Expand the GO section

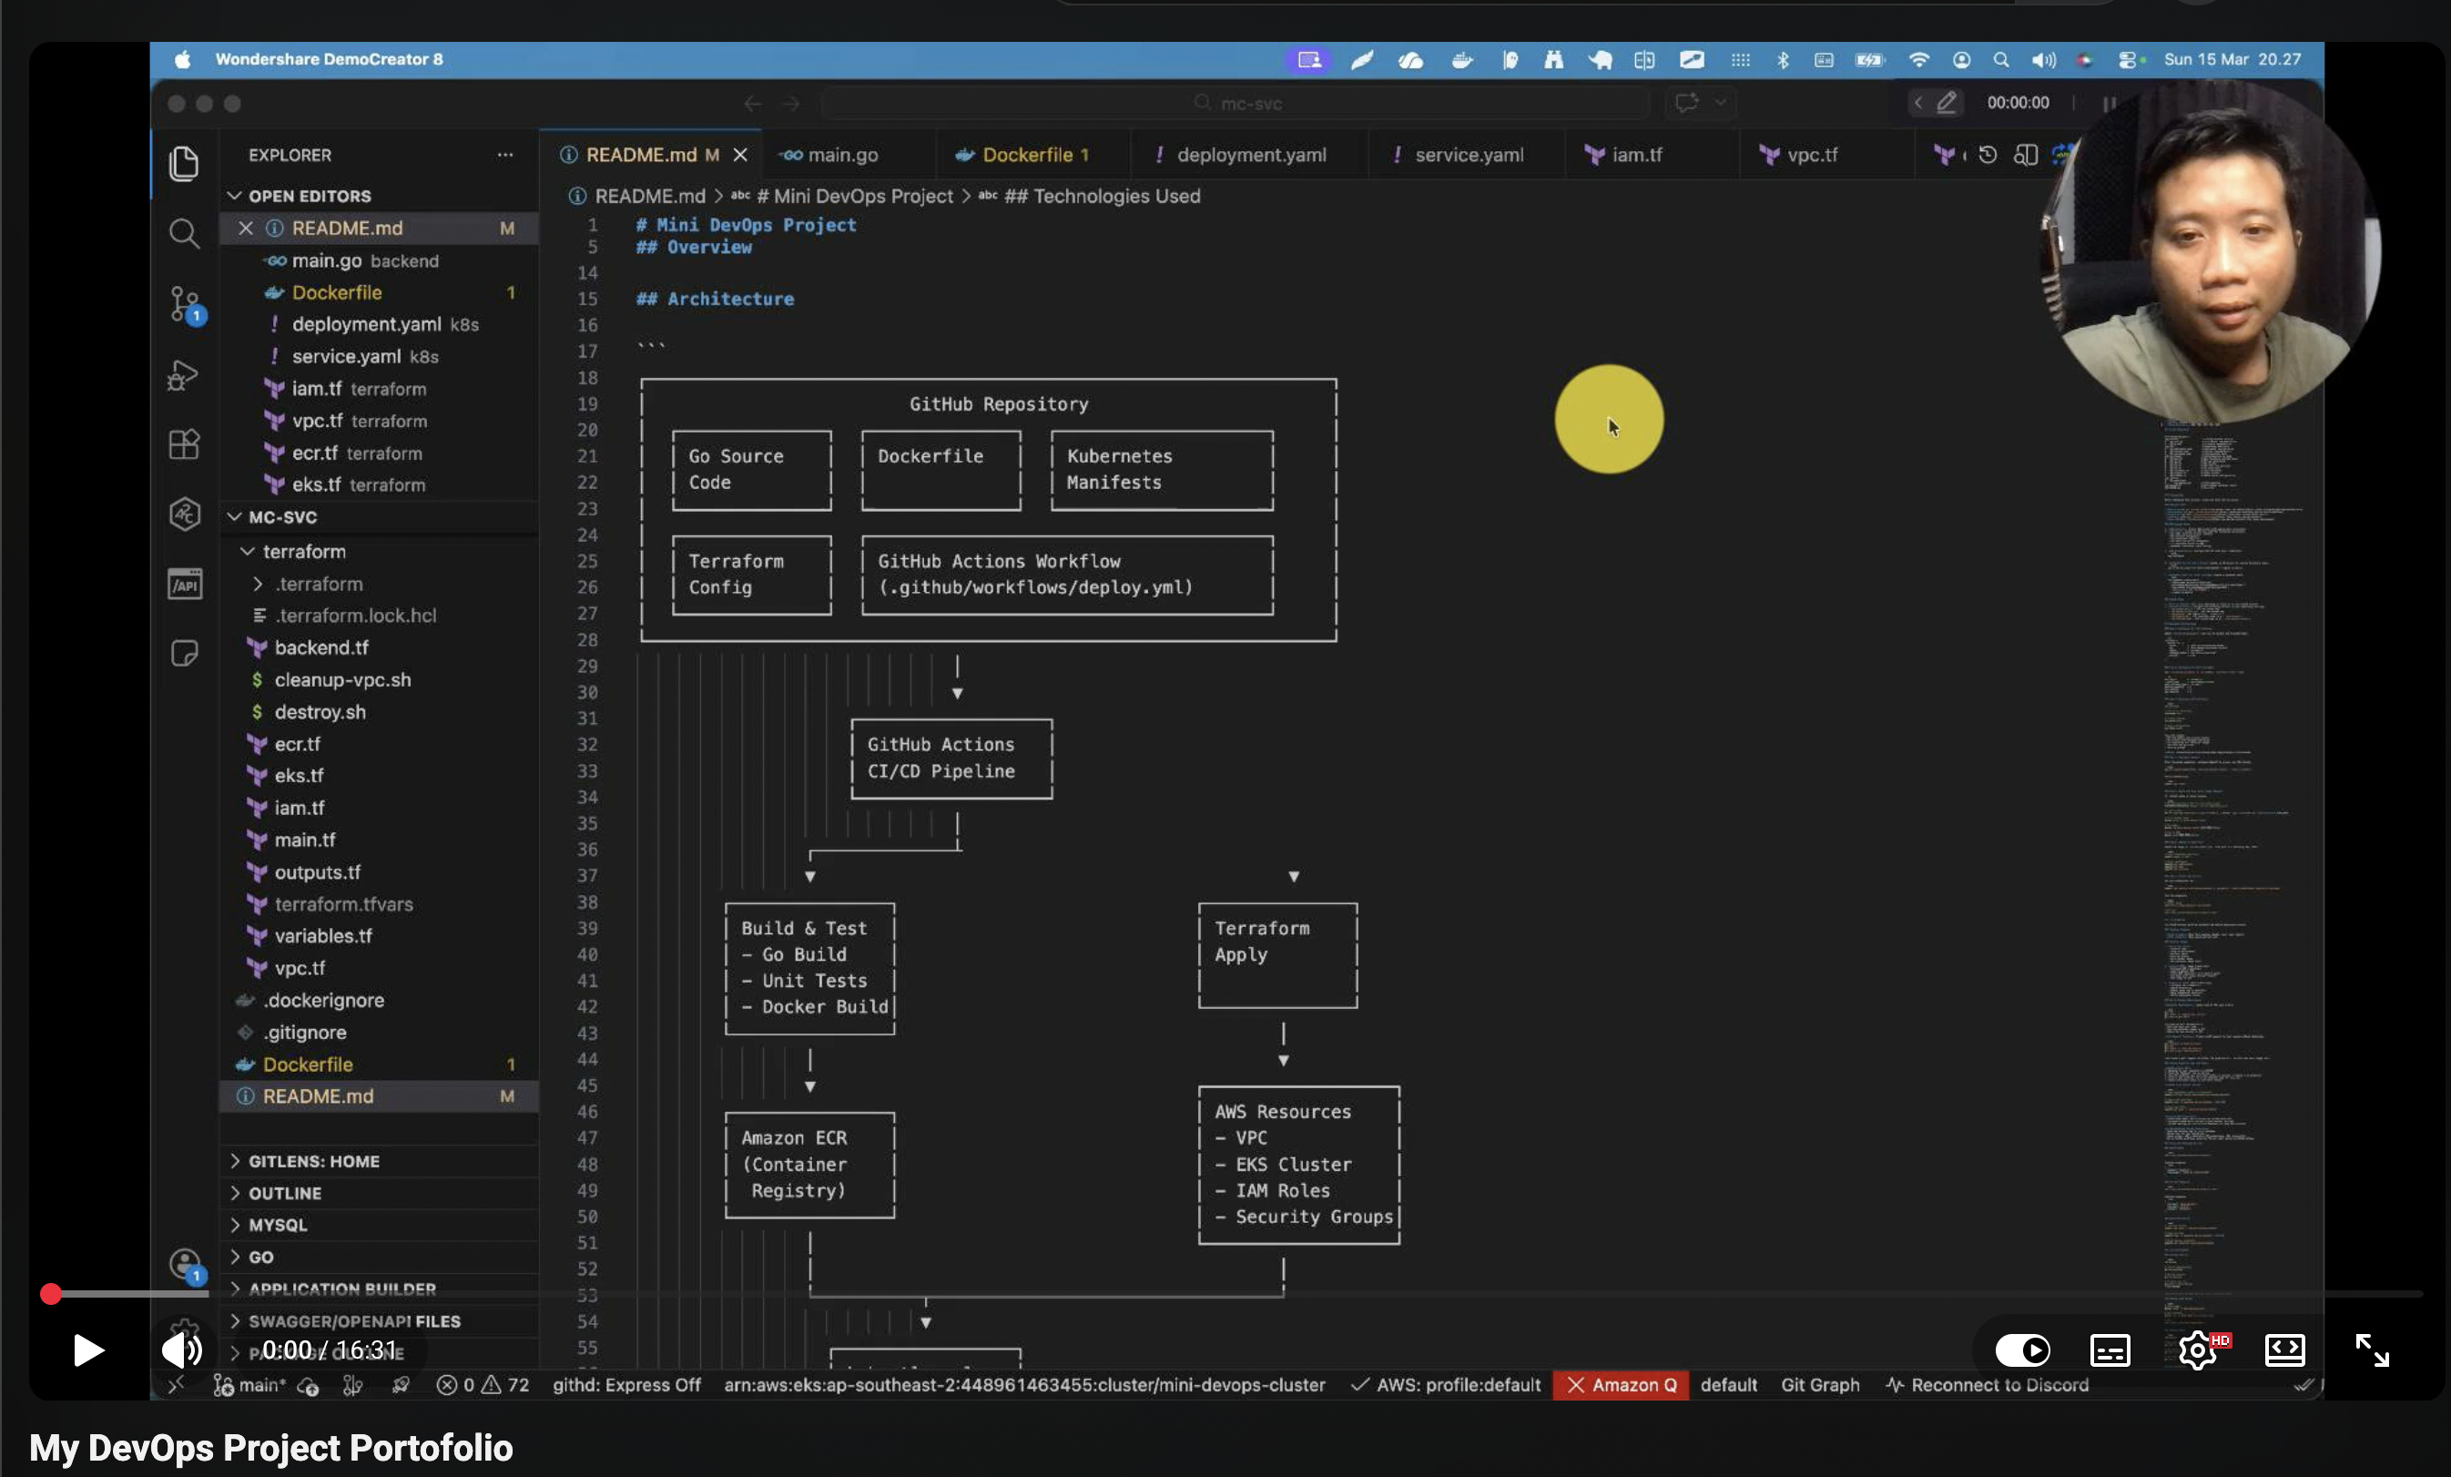pos(379,1257)
